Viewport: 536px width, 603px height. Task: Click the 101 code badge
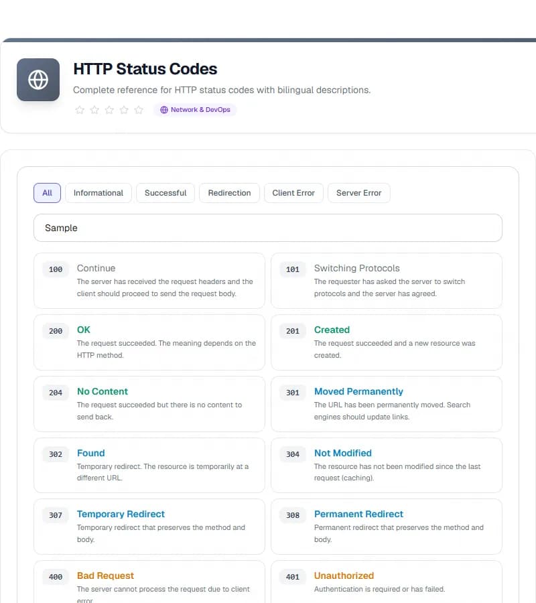[x=293, y=269]
